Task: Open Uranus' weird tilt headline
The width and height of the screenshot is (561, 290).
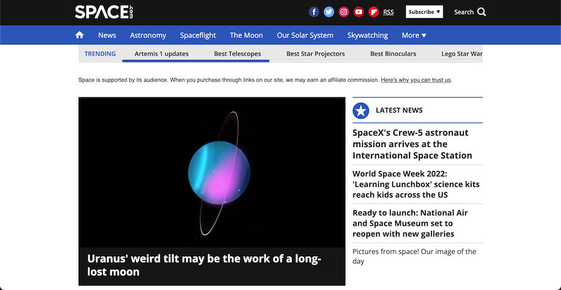Action: click(x=204, y=265)
